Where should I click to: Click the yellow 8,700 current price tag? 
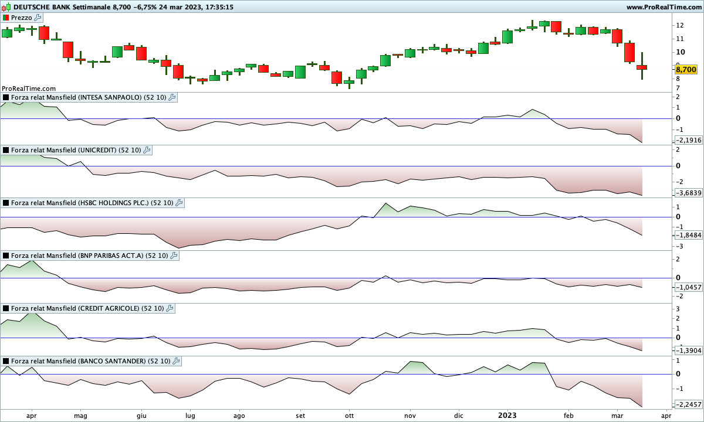coord(685,69)
